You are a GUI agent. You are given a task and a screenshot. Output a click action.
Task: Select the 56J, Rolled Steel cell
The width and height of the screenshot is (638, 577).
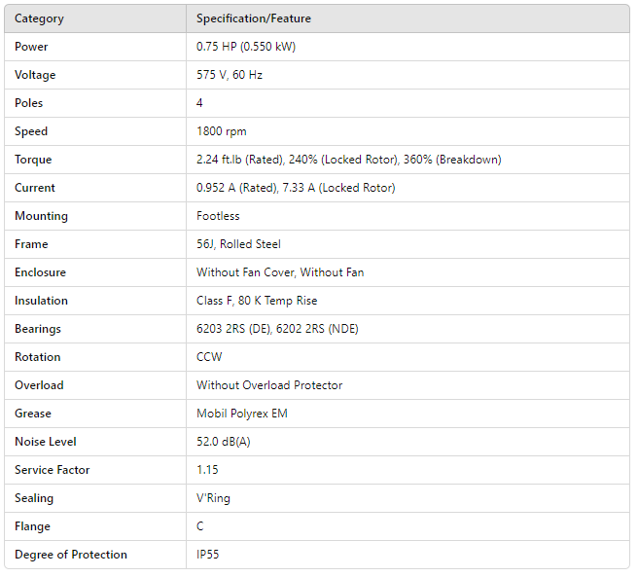(x=238, y=244)
